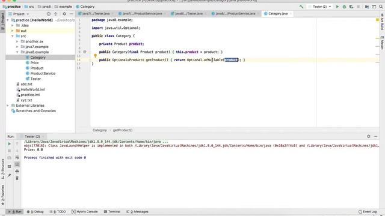The height and width of the screenshot is (216, 385).
Task: Open the Project Structure icon
Action: point(367,7)
